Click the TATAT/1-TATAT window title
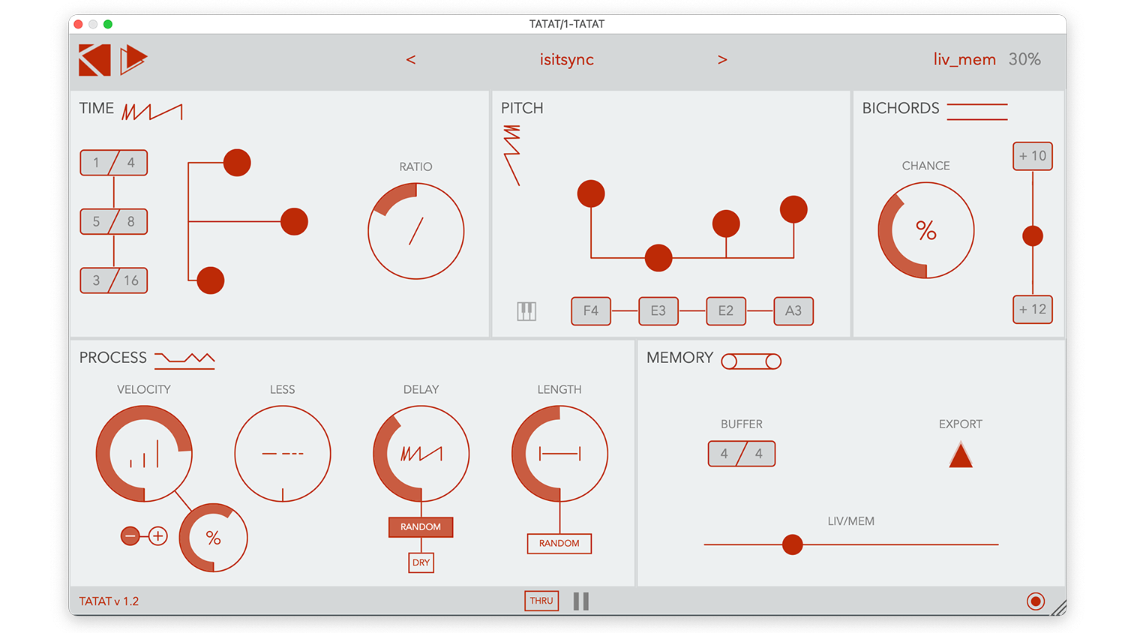Screen dimensions: 1125x633 click(567, 24)
